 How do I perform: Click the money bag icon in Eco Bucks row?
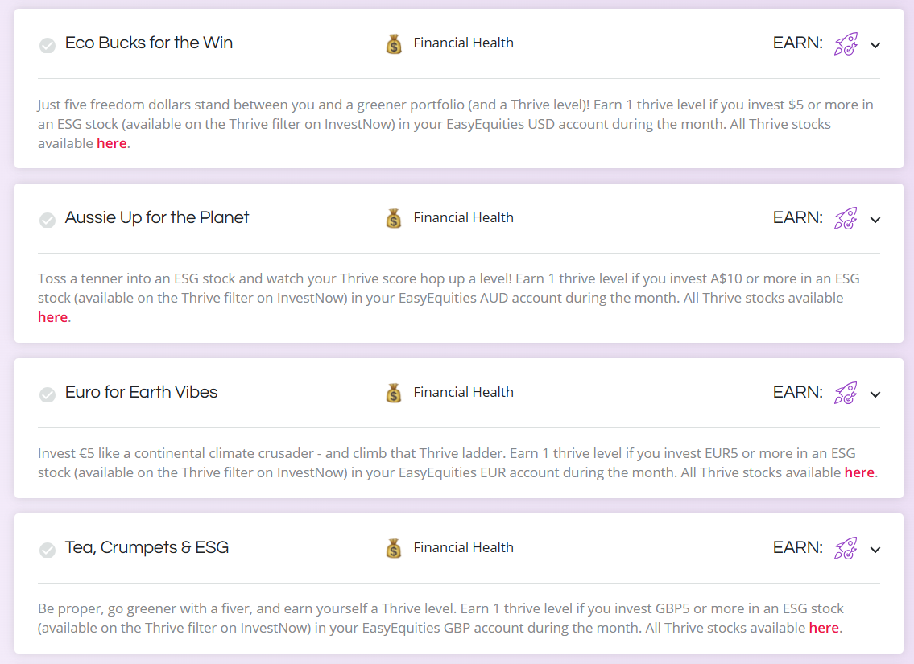(393, 43)
